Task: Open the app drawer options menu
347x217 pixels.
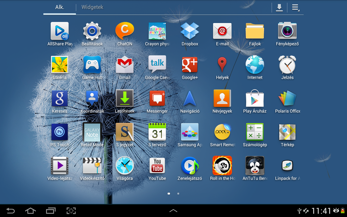Action: coord(295,8)
